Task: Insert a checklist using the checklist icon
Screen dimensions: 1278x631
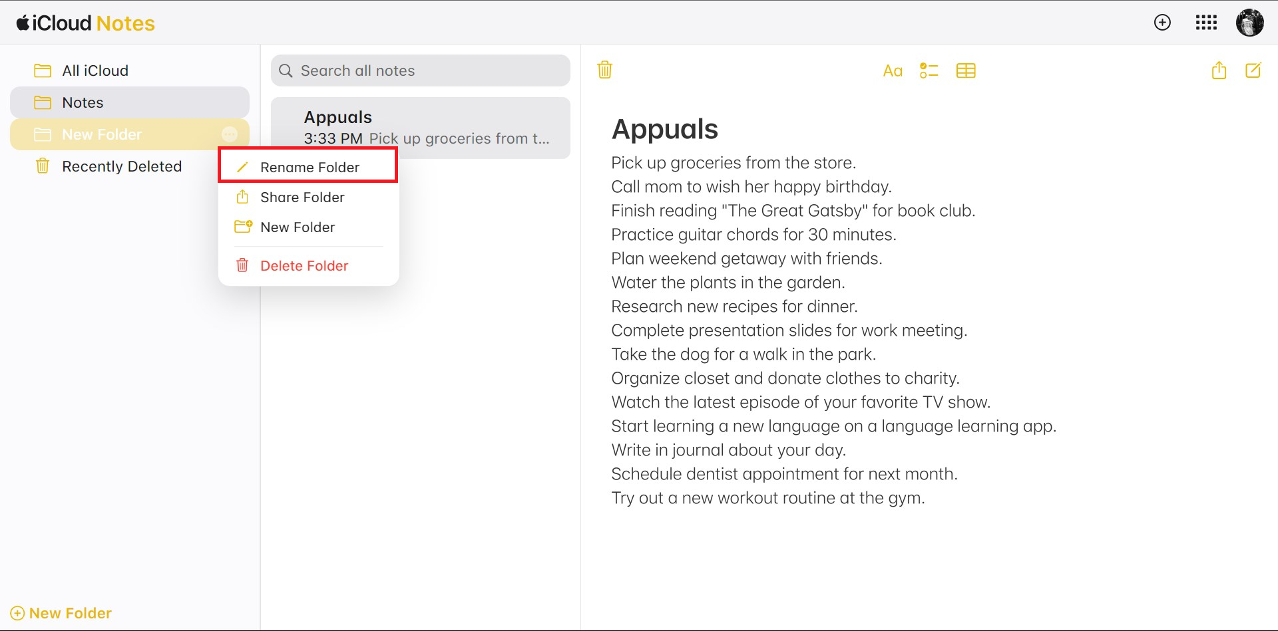Action: click(929, 70)
